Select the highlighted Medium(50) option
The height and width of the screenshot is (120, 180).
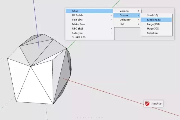(x=154, y=20)
